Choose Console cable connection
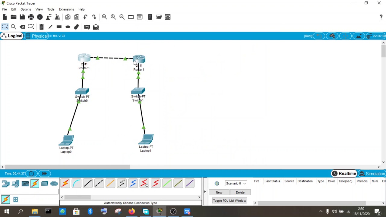This screenshot has width=386, height=217. (76, 183)
